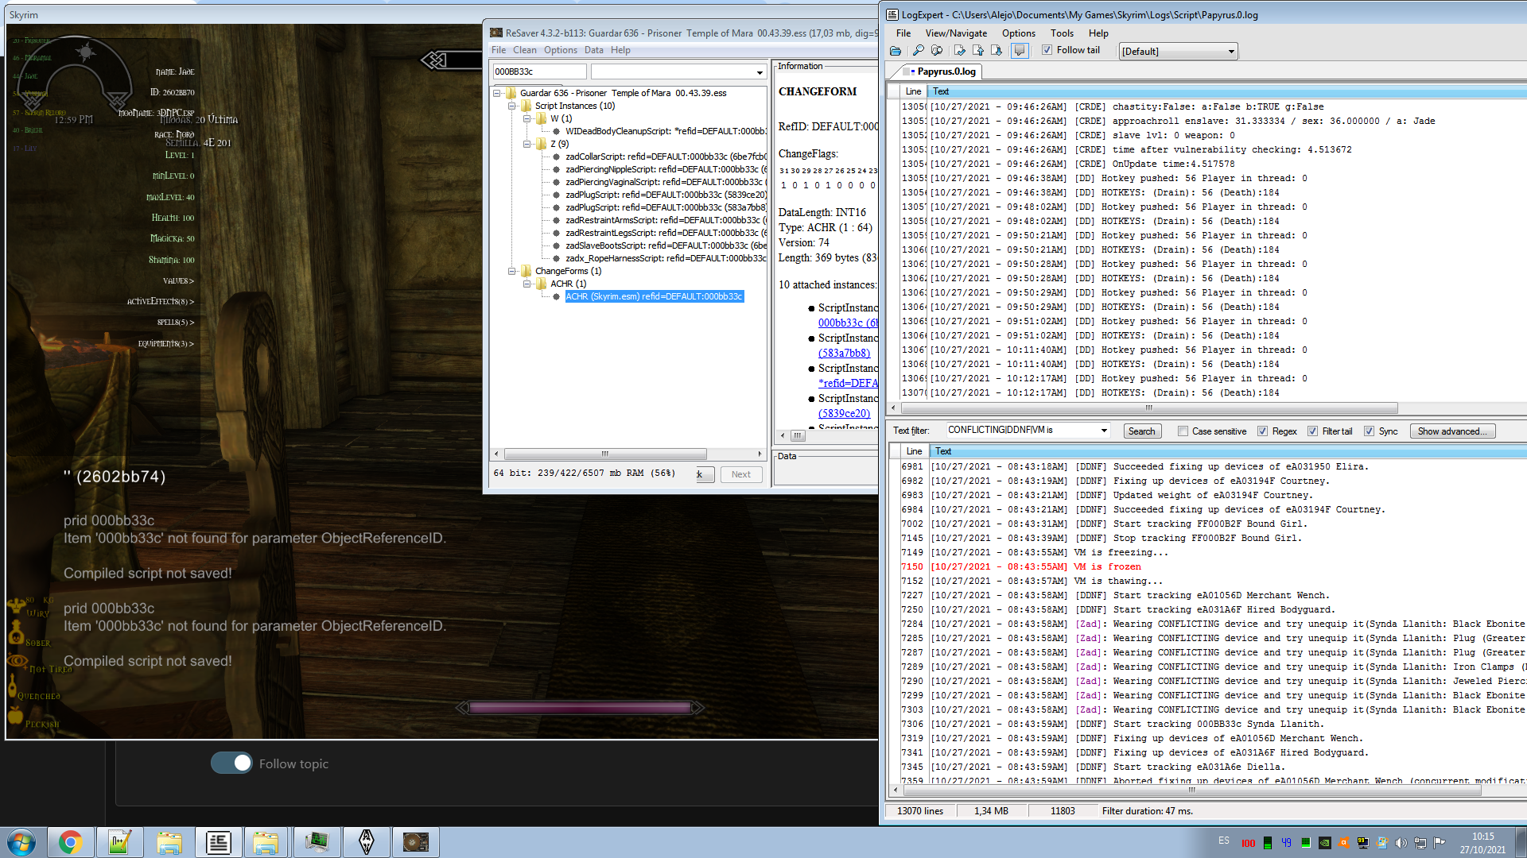Viewport: 1527px width, 858px height.
Task: Toggle the filter icon in LogExpert toolbar
Action: pos(937,51)
